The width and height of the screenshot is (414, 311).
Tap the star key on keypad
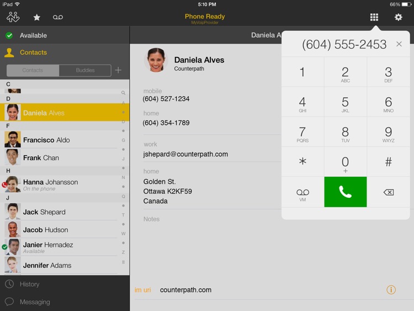(x=302, y=161)
